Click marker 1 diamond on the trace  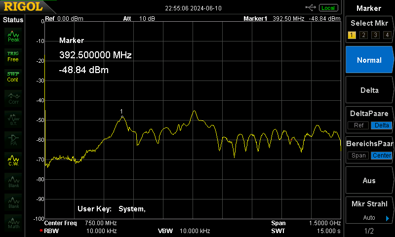click(122, 117)
